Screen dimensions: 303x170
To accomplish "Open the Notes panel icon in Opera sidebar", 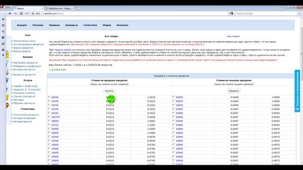I will [3, 38].
